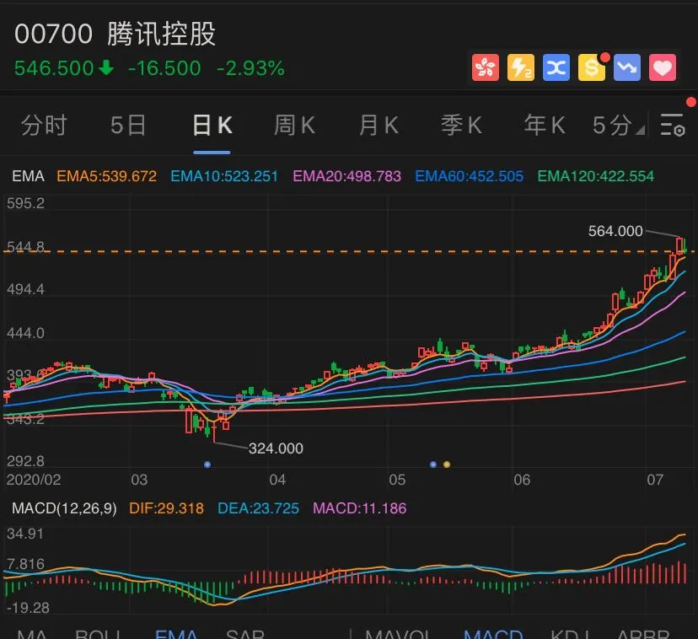Click the orange dashed price line

point(337,248)
